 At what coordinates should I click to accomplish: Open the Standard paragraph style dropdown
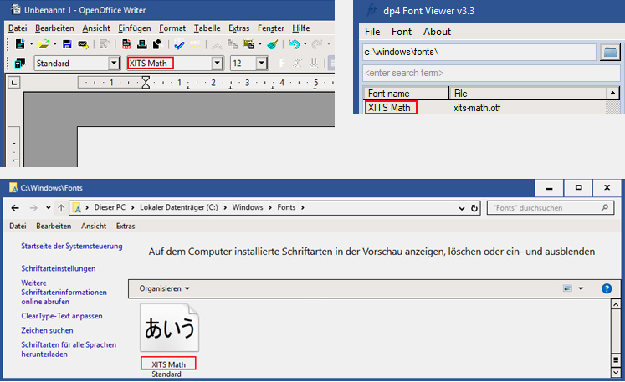(x=114, y=64)
